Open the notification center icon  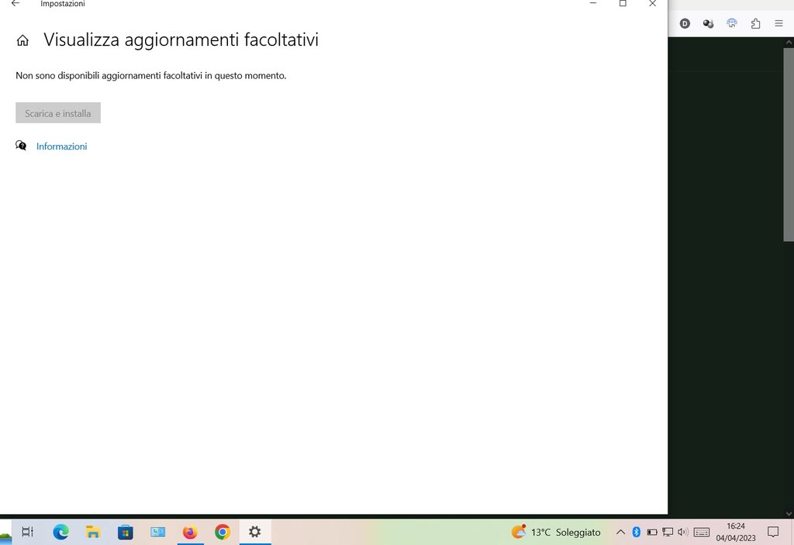coord(773,532)
